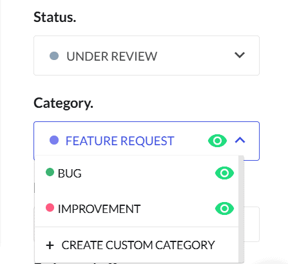The image size is (288, 264).
Task: Toggle the eye icon beside BUG
Action: click(224, 173)
